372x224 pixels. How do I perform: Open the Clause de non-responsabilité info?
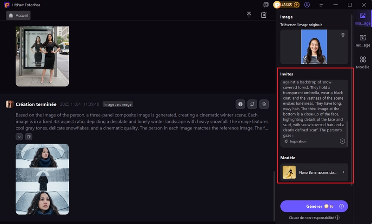[x=337, y=217]
